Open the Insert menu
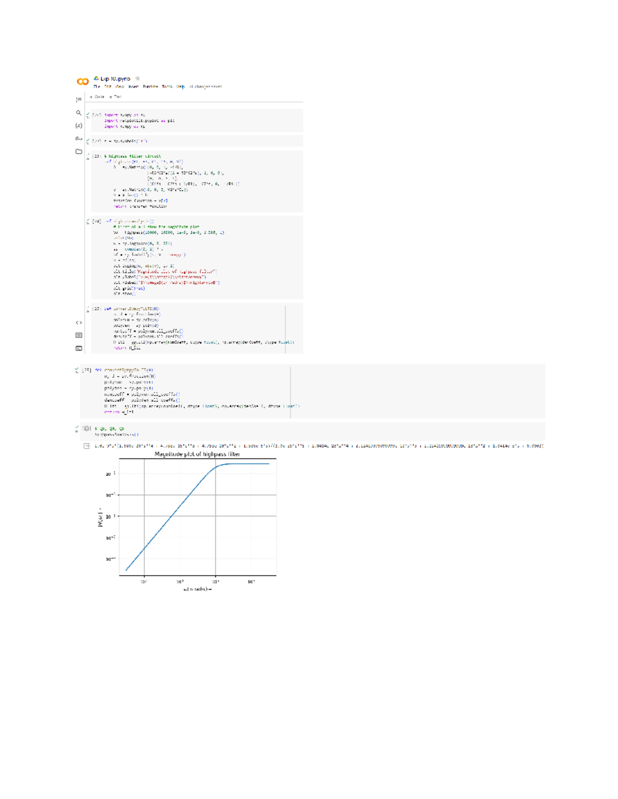 click(x=133, y=86)
